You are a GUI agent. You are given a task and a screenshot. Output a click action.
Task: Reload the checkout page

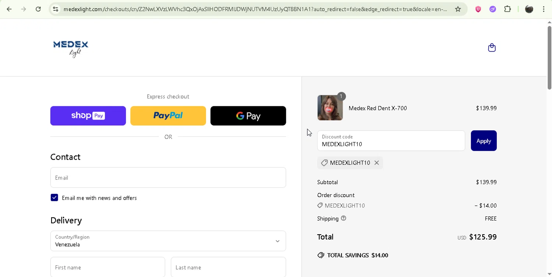[38, 9]
